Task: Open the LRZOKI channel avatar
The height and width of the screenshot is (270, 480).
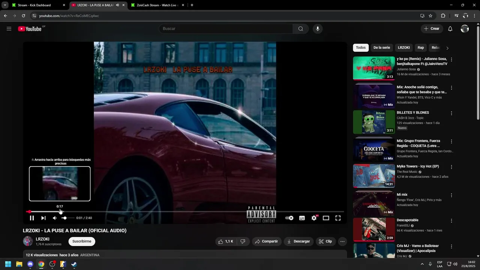Action: point(28,241)
